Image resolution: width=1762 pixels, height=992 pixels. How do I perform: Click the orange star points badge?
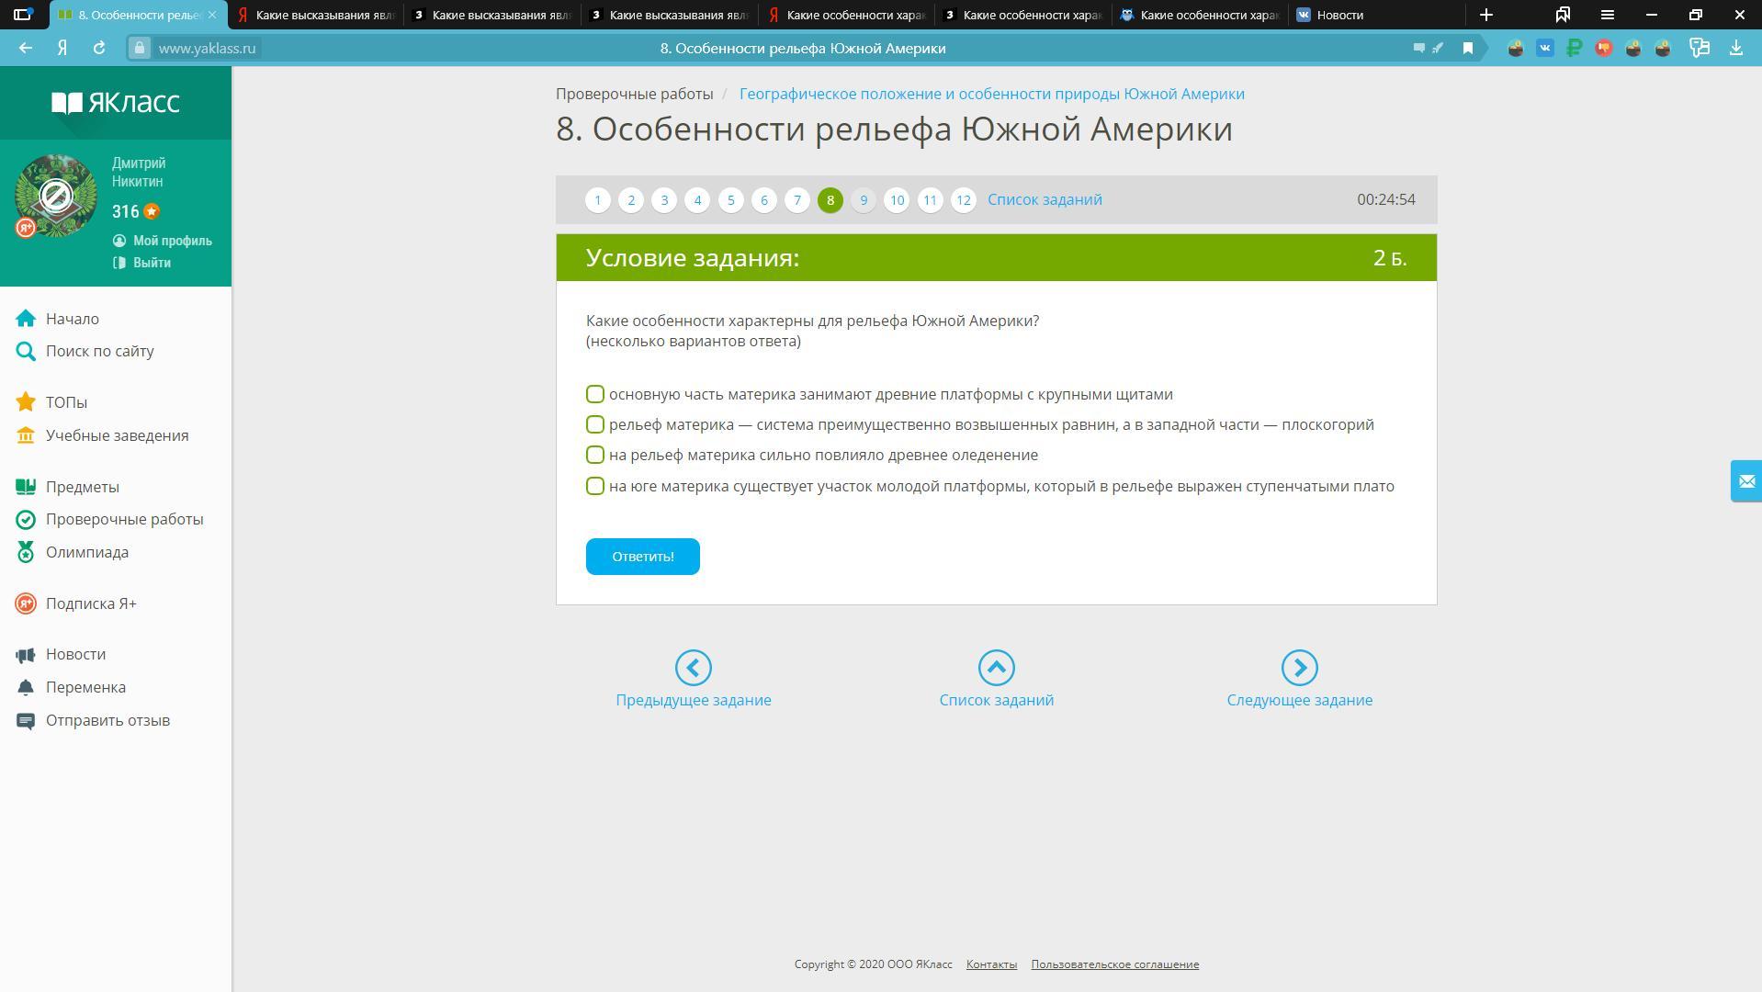(152, 211)
